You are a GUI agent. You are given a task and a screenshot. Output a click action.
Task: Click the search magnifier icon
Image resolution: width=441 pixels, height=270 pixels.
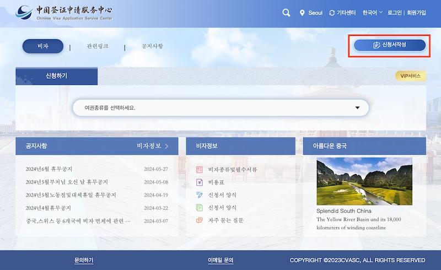coord(286,13)
